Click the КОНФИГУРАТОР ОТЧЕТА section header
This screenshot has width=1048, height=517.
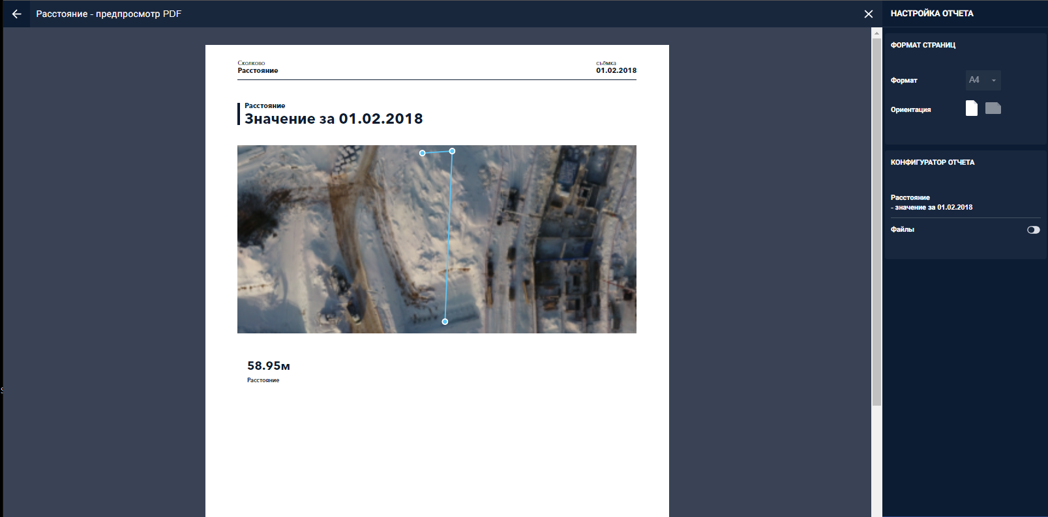click(x=932, y=162)
